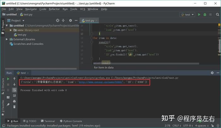Open the 6: TODO tool window
Viewport: 221px width, 128px height.
pos(30,121)
